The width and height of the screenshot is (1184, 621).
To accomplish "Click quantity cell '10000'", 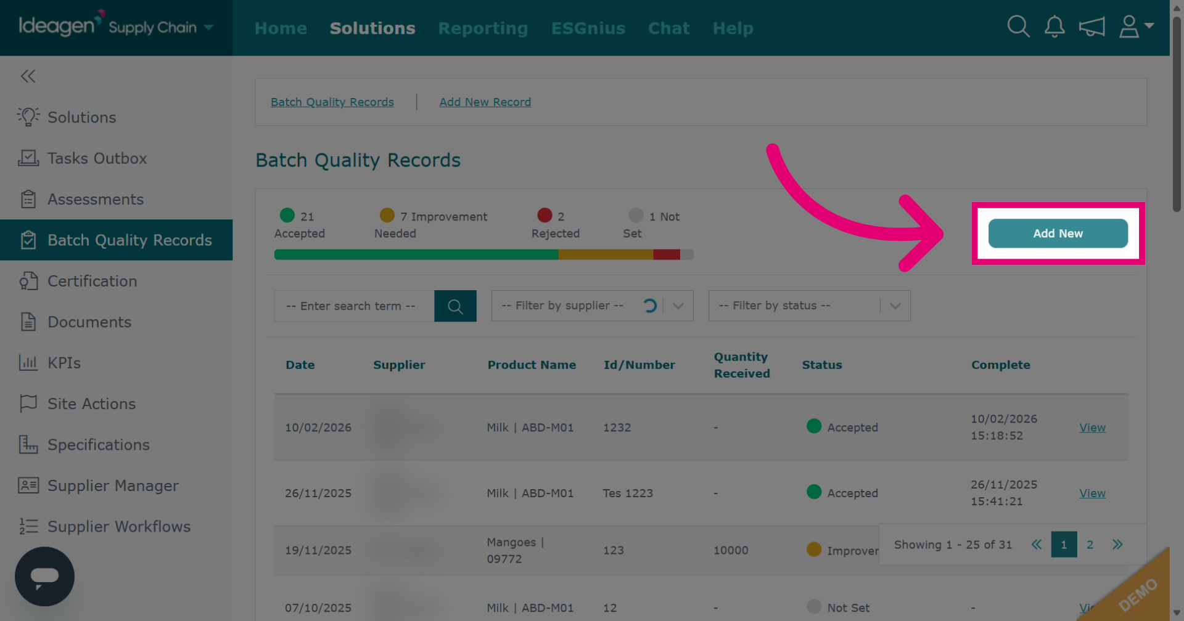I will [731, 550].
